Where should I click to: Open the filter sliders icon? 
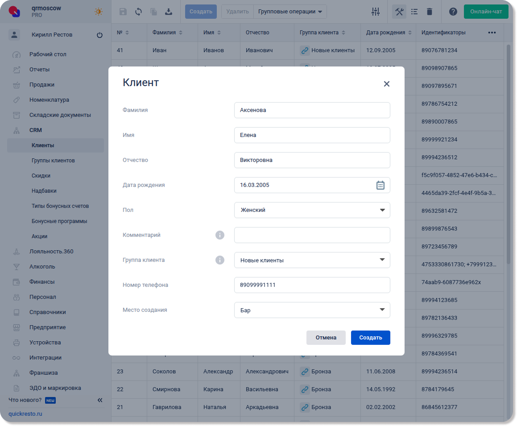pyautogui.click(x=376, y=12)
